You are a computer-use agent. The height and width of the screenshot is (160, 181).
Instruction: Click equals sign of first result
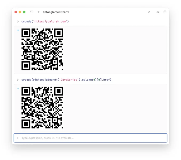pyautogui.click(x=18, y=30)
